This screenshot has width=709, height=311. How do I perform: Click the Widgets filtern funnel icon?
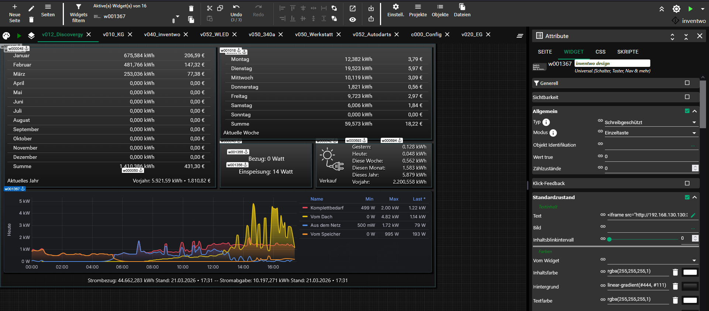78,7
